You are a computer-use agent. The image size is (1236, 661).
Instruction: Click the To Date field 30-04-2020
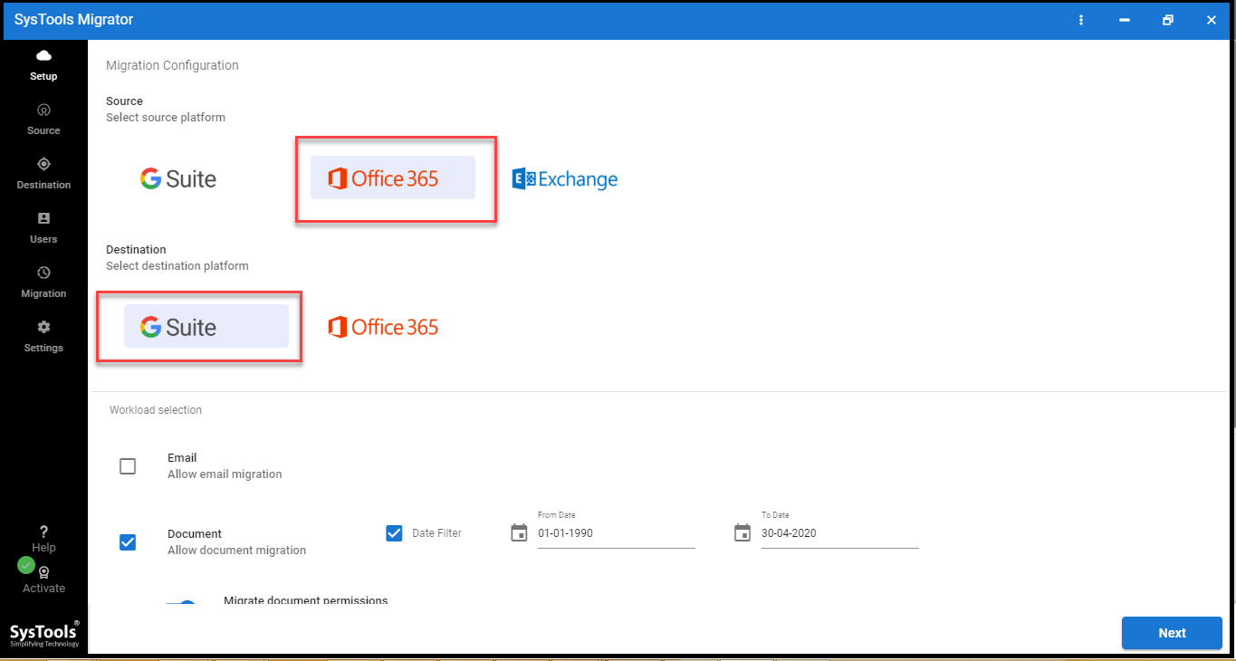pyautogui.click(x=840, y=533)
